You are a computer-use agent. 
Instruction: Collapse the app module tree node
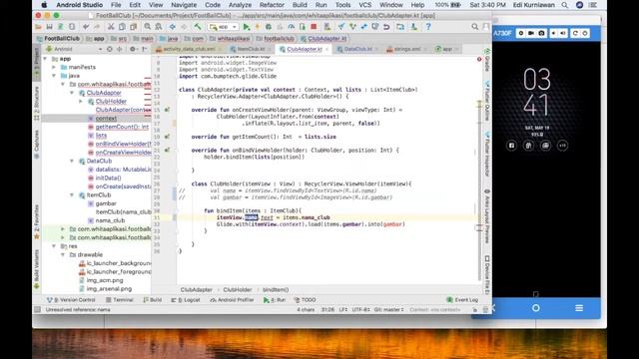tap(45, 59)
